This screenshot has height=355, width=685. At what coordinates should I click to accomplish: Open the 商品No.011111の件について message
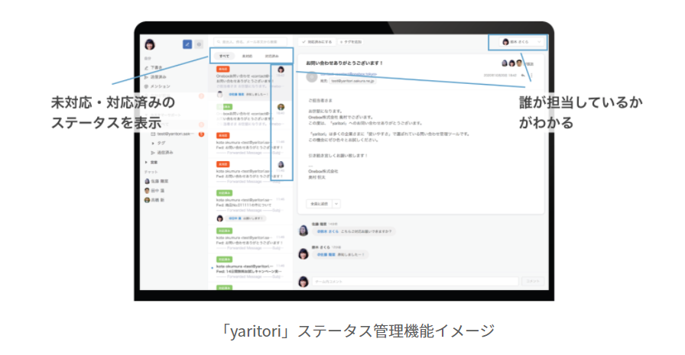pyautogui.click(x=250, y=205)
